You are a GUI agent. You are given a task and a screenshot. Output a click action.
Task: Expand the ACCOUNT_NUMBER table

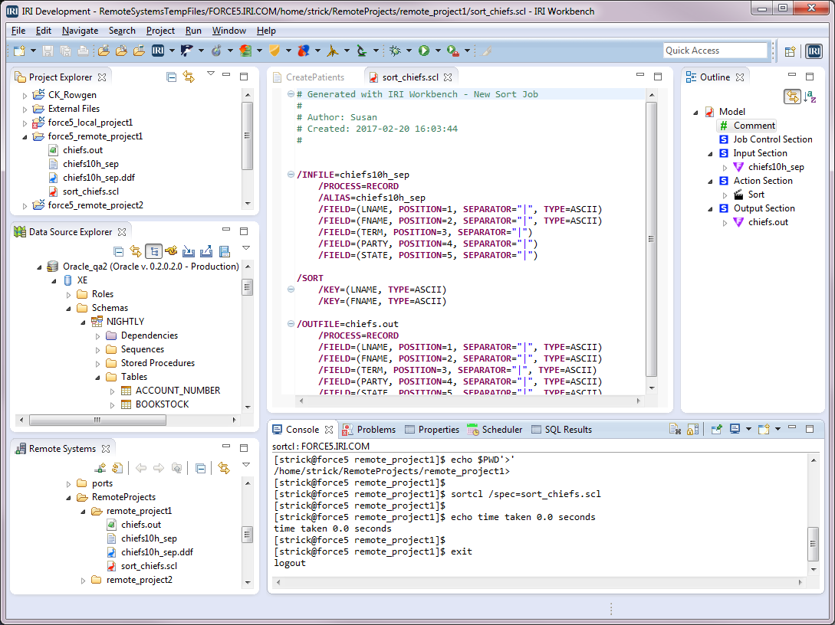coord(113,391)
